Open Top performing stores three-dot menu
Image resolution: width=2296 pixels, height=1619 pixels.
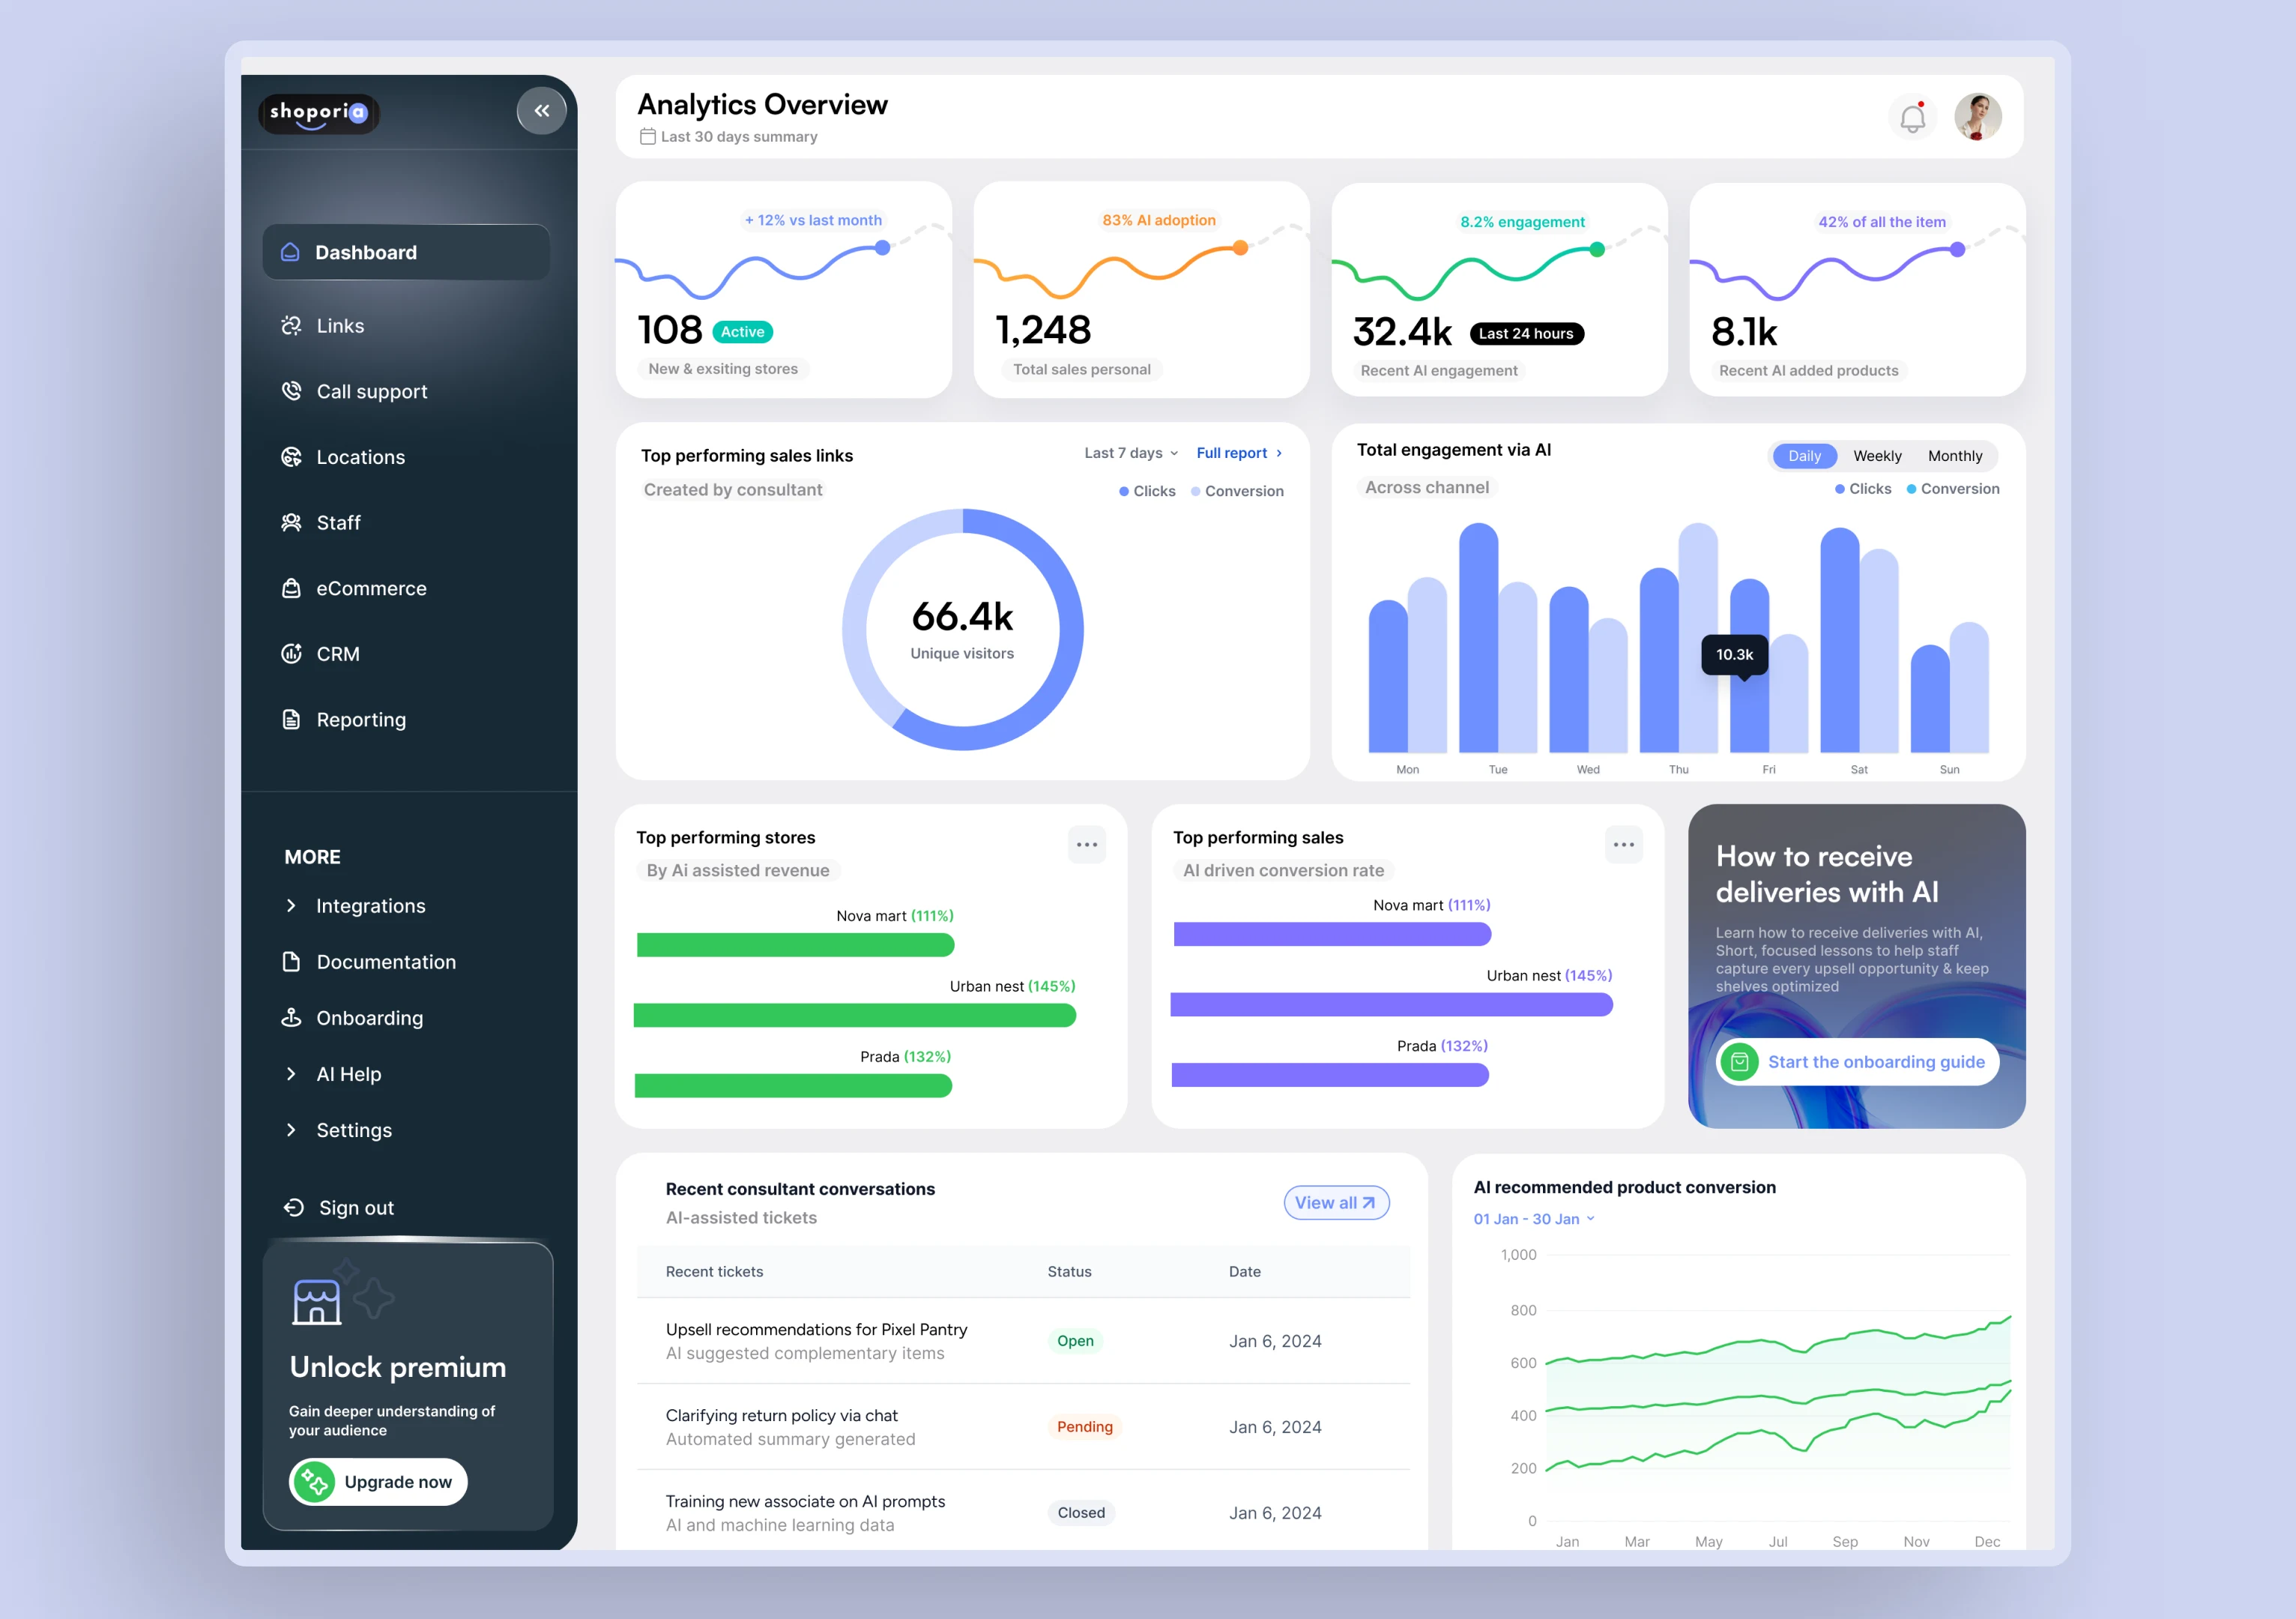click(1086, 845)
